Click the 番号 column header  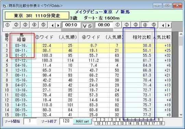click(x=7, y=37)
